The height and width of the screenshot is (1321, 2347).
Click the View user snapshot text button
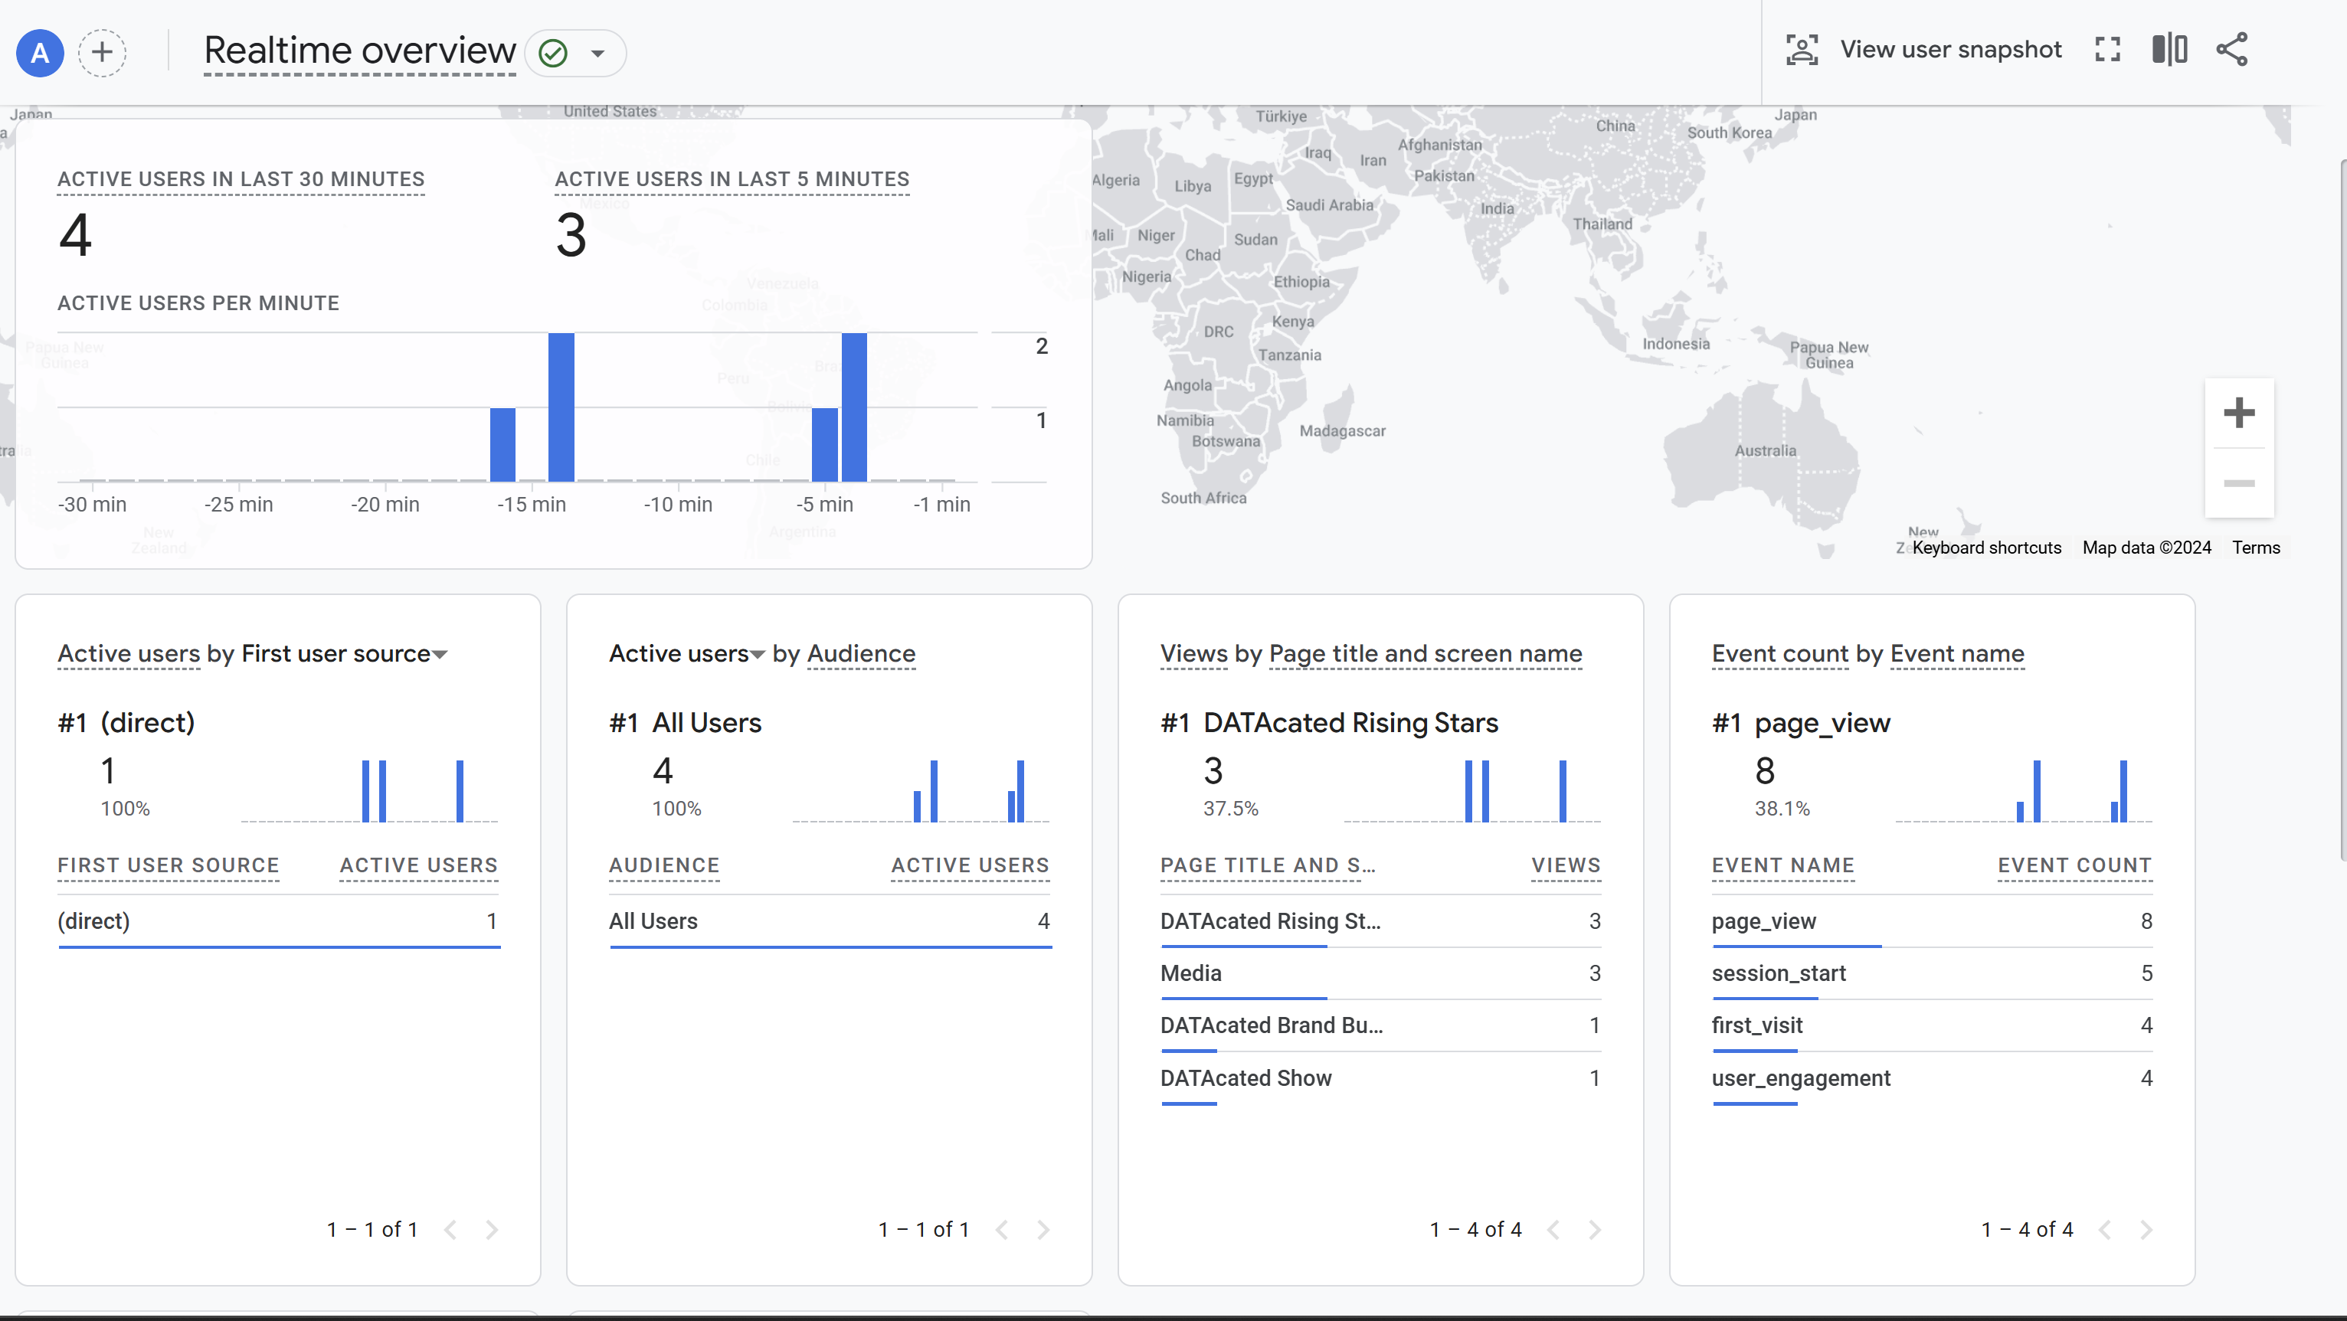coord(1951,49)
